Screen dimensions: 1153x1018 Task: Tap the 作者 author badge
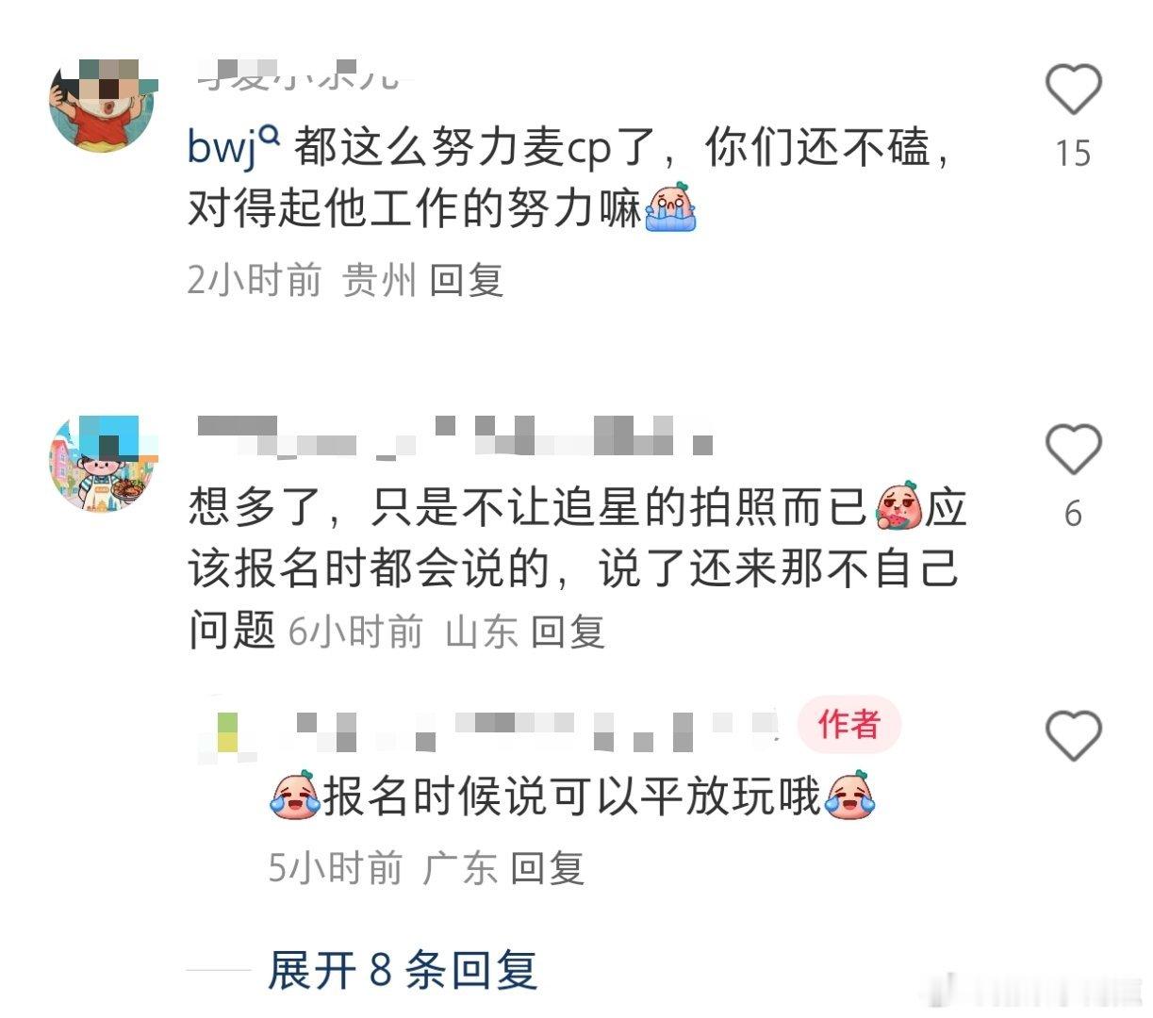(849, 724)
